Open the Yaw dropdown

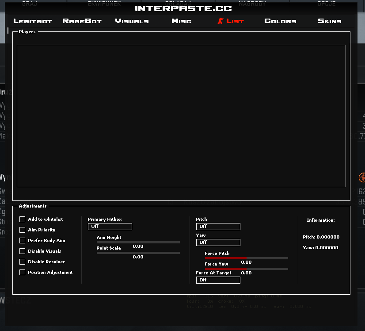pos(218,242)
